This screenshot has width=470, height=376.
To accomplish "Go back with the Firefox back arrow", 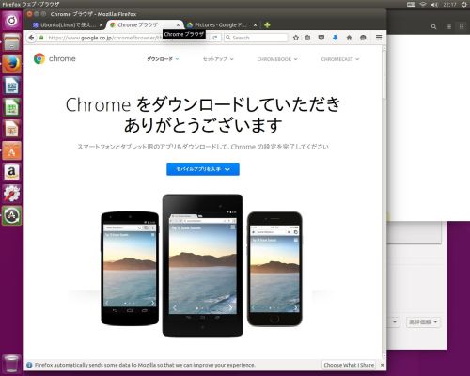I will [31, 38].
